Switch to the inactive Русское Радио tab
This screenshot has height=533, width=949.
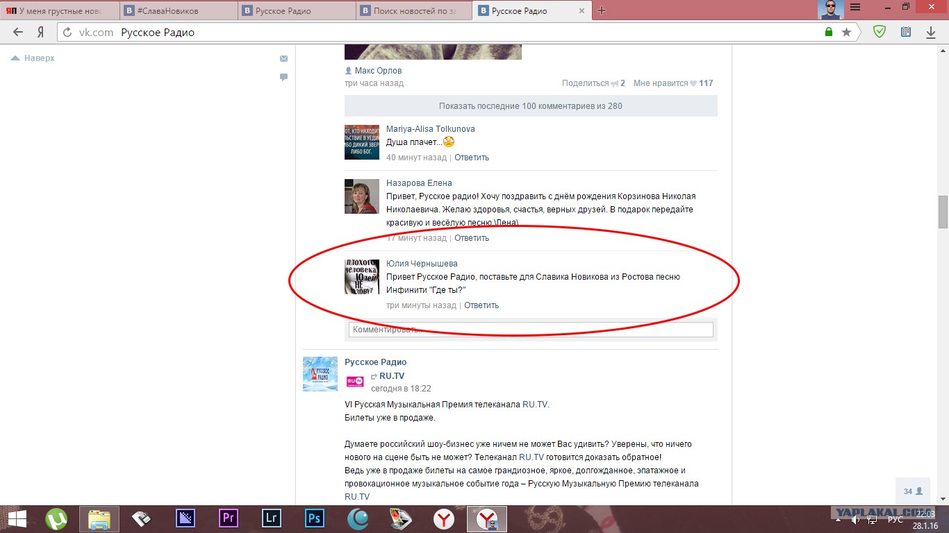click(x=297, y=10)
